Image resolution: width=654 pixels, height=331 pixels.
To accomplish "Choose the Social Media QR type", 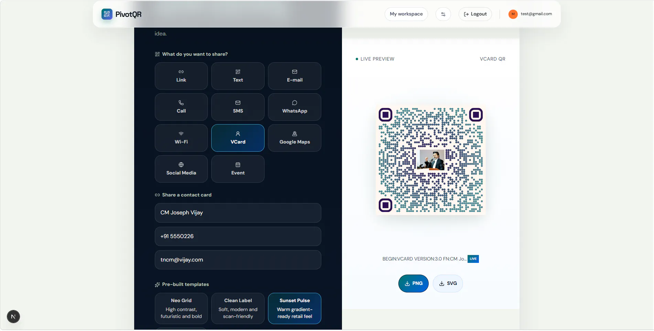I will tap(181, 169).
